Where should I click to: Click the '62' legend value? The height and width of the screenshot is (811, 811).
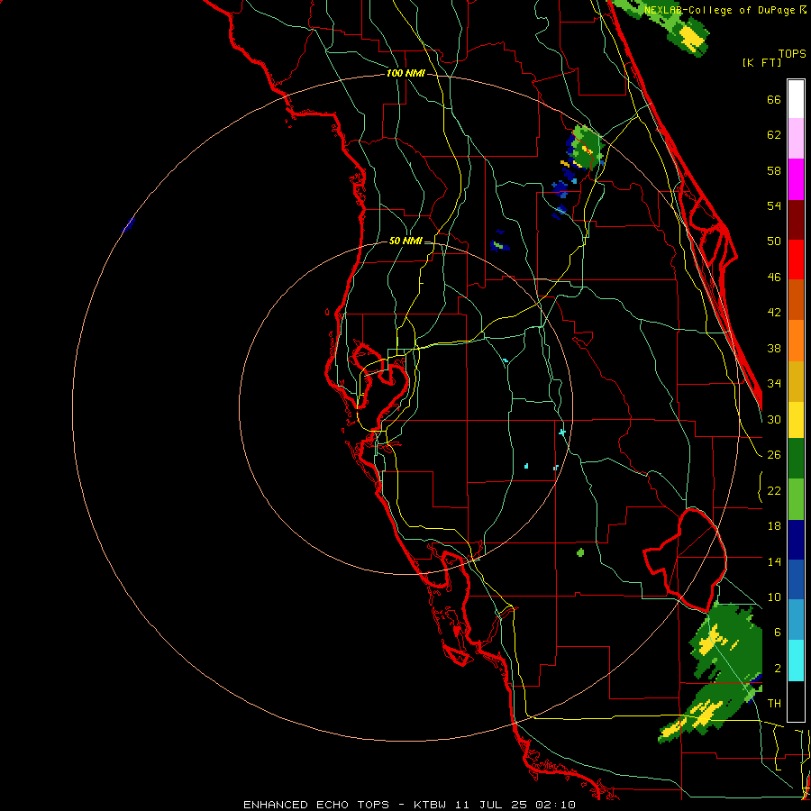pos(774,135)
